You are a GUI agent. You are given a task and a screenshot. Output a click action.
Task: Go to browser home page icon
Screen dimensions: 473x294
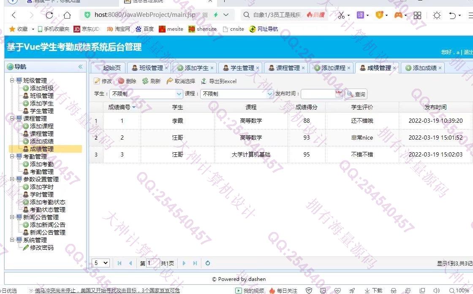pos(67,15)
